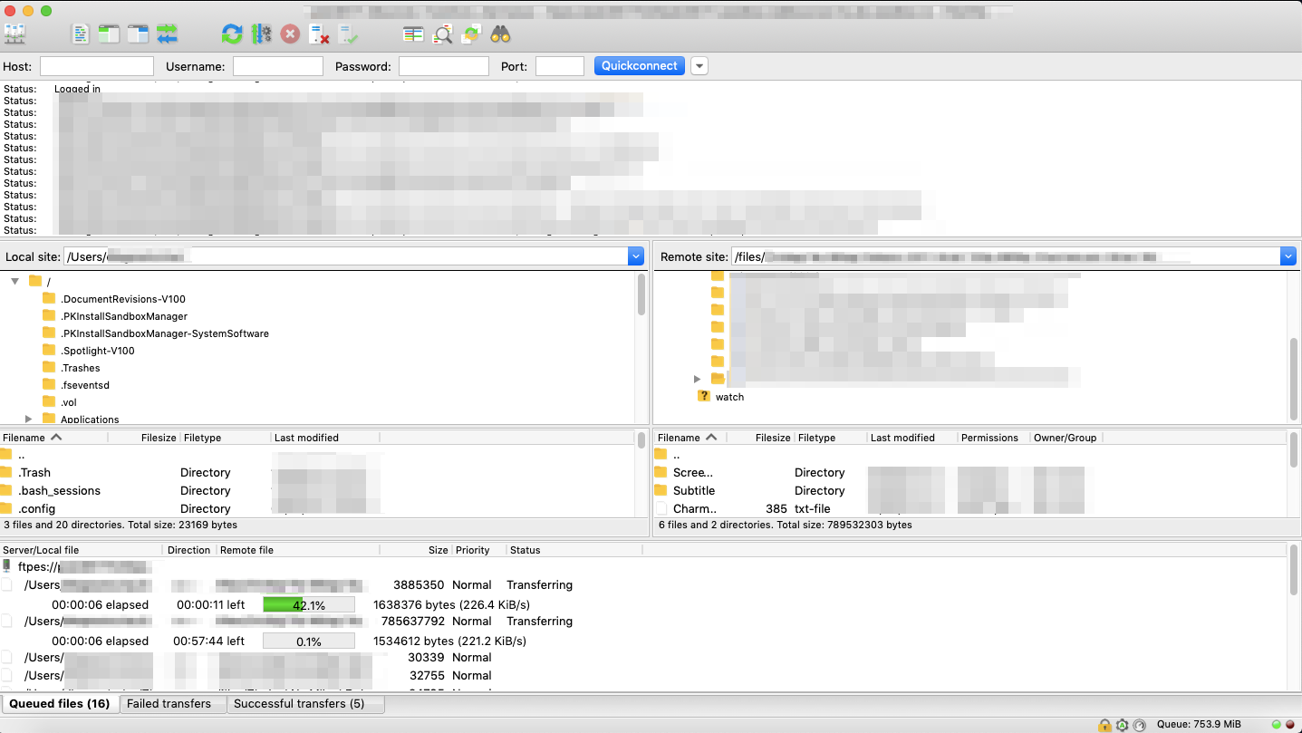Switch to the Failed transfers tab
This screenshot has height=733, width=1302.
169,704
